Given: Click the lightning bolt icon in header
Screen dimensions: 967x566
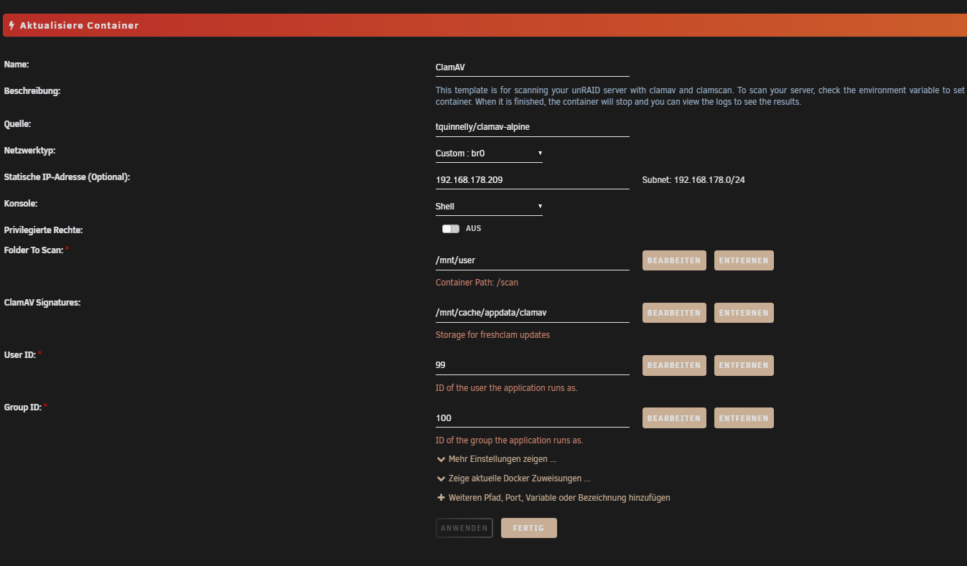Looking at the screenshot, I should pyautogui.click(x=11, y=25).
